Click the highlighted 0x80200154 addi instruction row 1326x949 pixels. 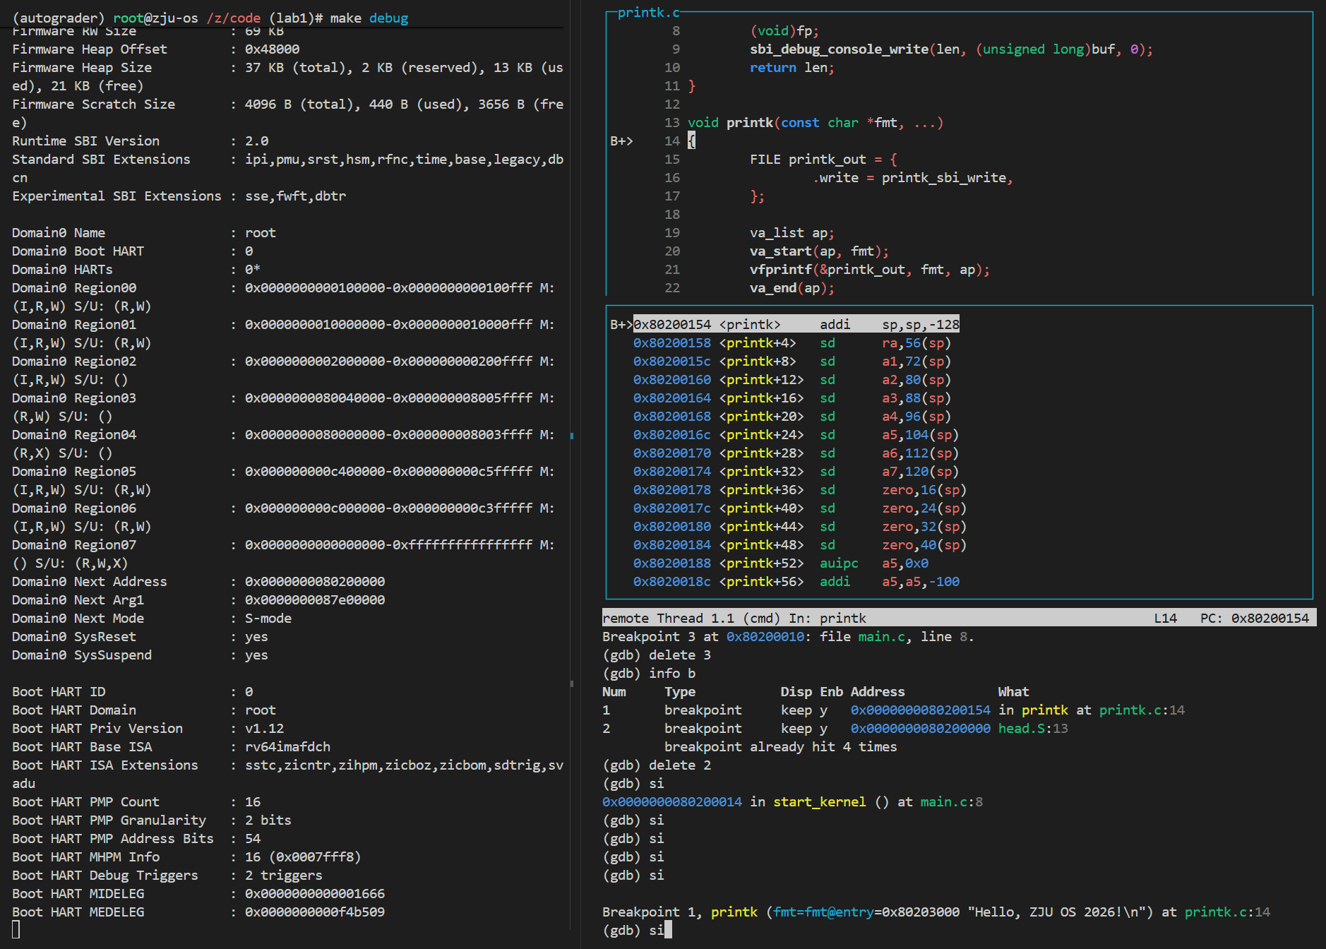[796, 325]
